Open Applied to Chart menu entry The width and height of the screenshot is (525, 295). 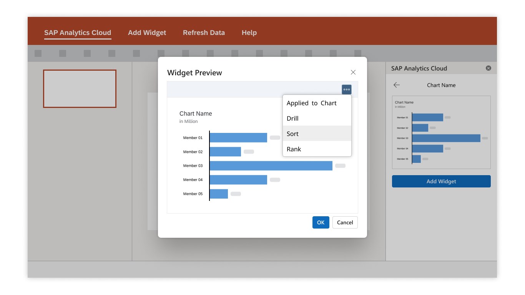[x=317, y=103]
